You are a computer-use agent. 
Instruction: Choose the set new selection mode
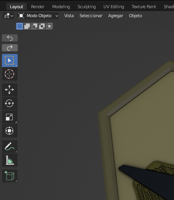pyautogui.click(x=20, y=26)
